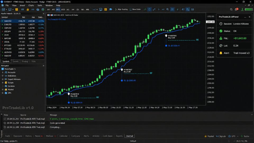
Task: Click the white buy arrow of order #14567819
Action: coord(69,94)
